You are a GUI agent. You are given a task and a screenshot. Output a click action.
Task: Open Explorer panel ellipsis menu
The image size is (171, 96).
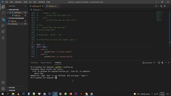click(x=25, y=6)
